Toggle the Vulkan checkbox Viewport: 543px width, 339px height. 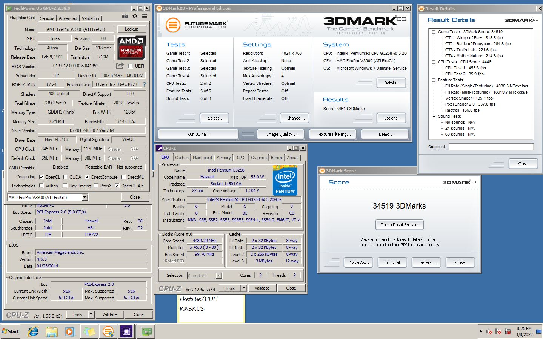(41, 186)
